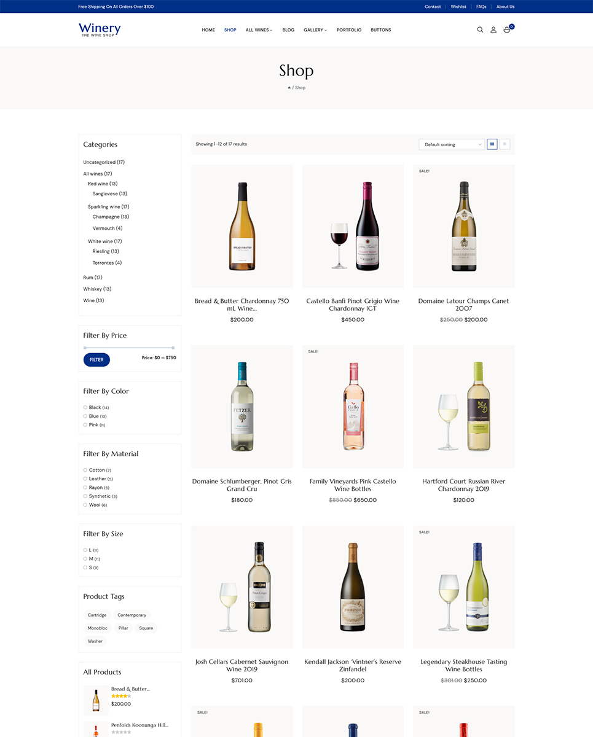Switch to list view layout
Image resolution: width=593 pixels, height=737 pixels.
[505, 144]
